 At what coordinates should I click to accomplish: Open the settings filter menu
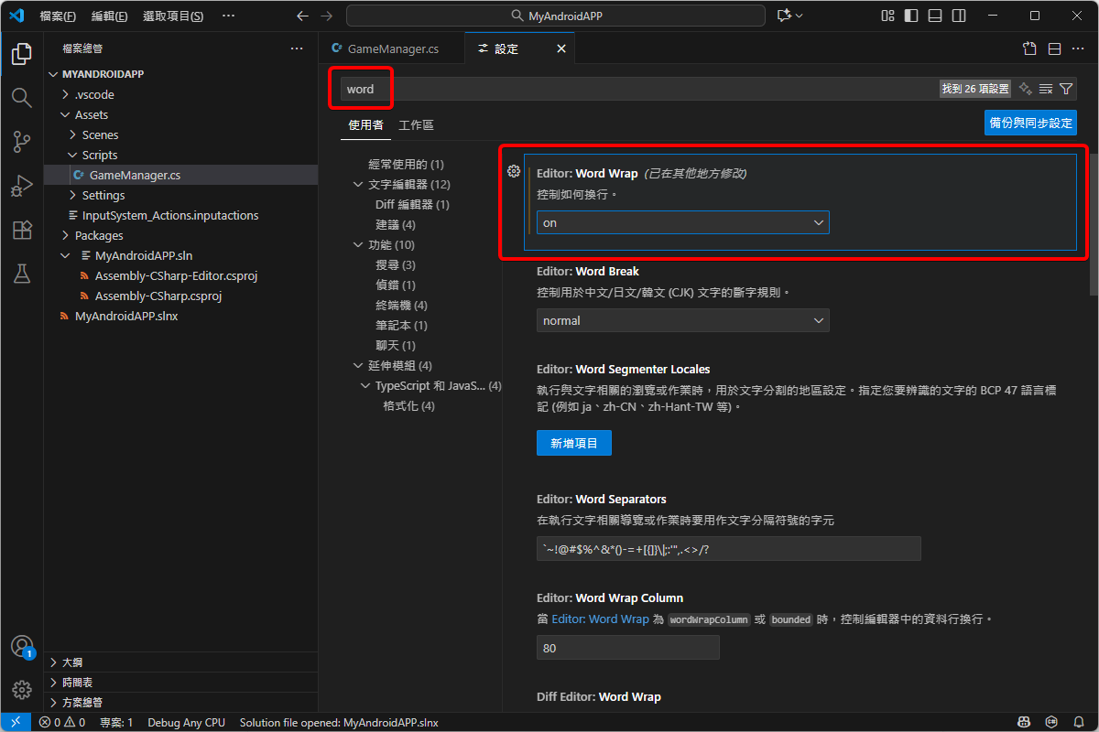click(1066, 89)
